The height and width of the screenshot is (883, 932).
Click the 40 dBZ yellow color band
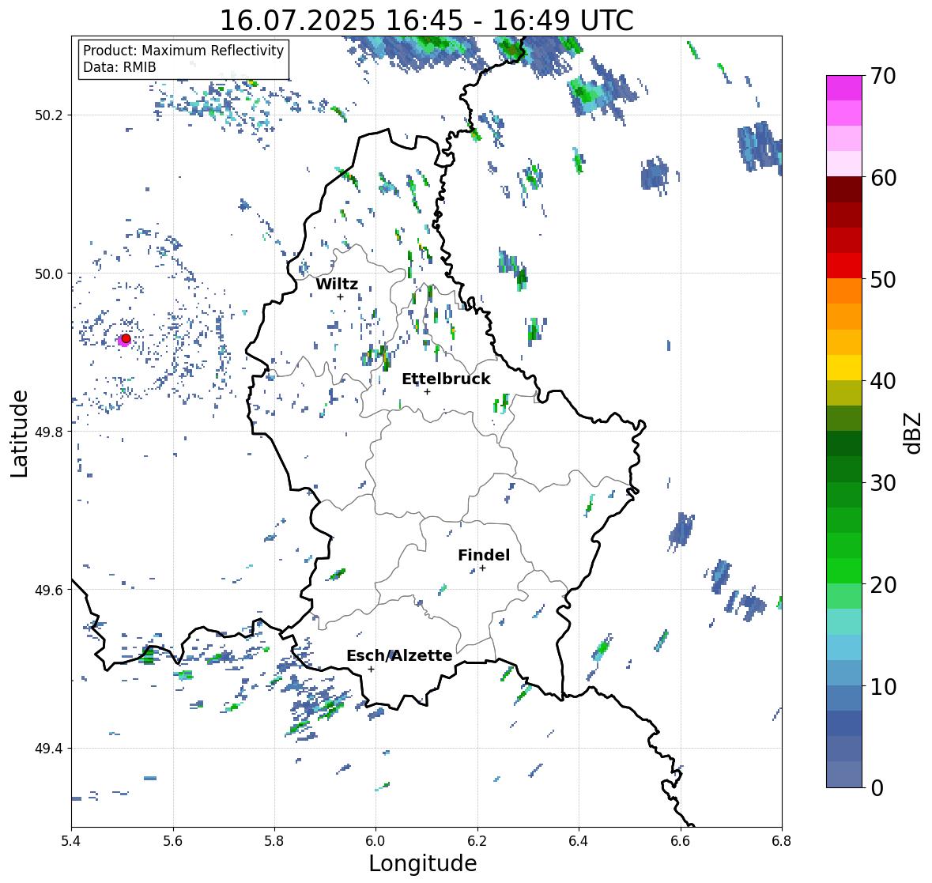(844, 368)
